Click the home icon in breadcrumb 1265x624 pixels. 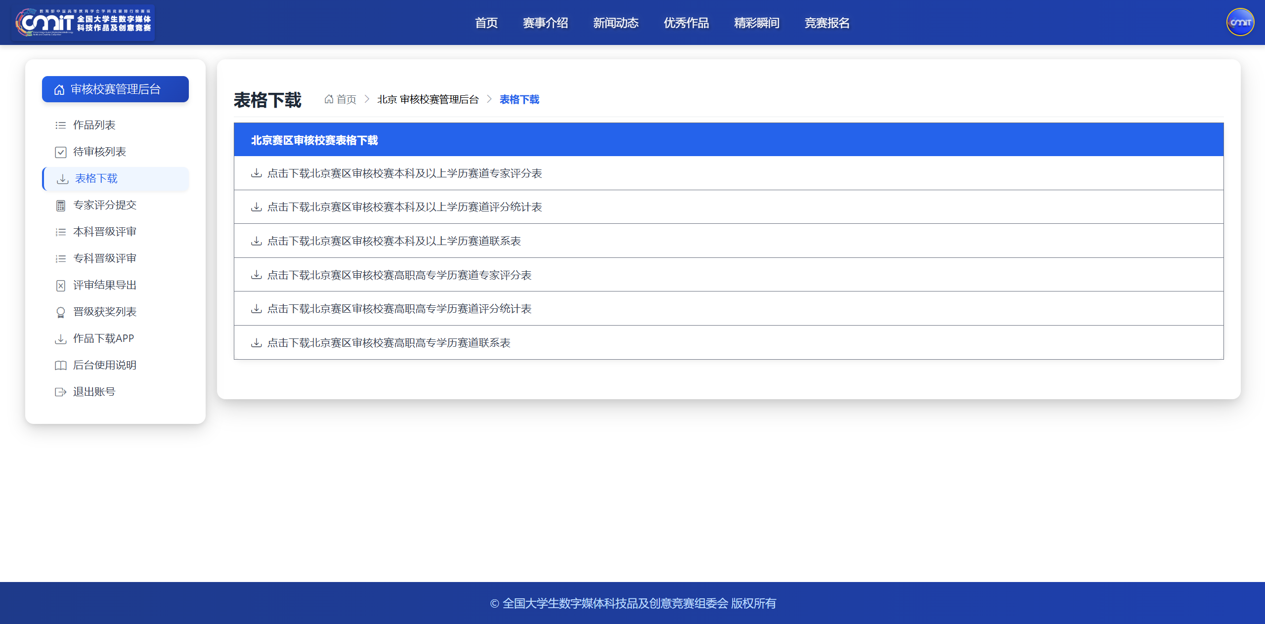(329, 99)
